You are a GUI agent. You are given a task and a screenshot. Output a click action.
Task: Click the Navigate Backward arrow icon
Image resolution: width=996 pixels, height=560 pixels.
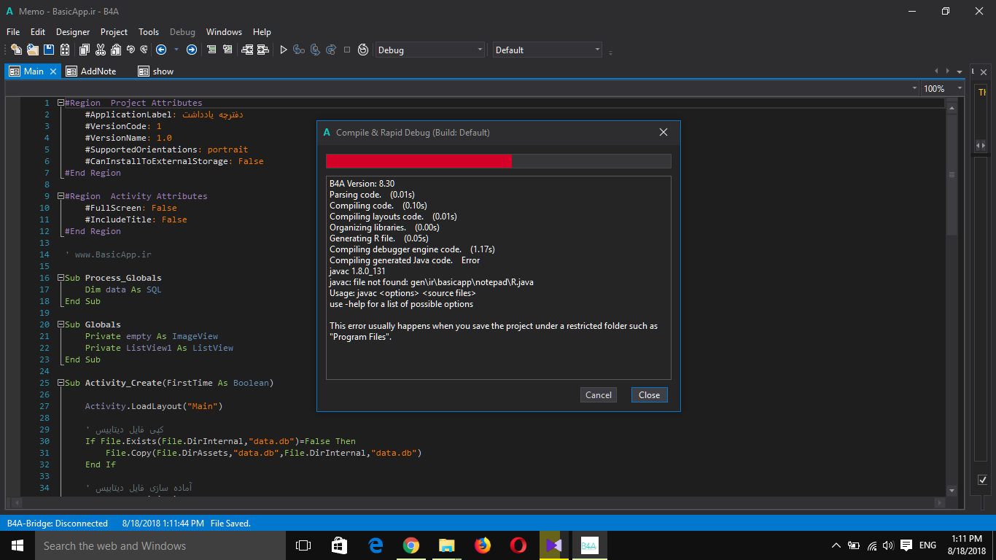coord(161,50)
